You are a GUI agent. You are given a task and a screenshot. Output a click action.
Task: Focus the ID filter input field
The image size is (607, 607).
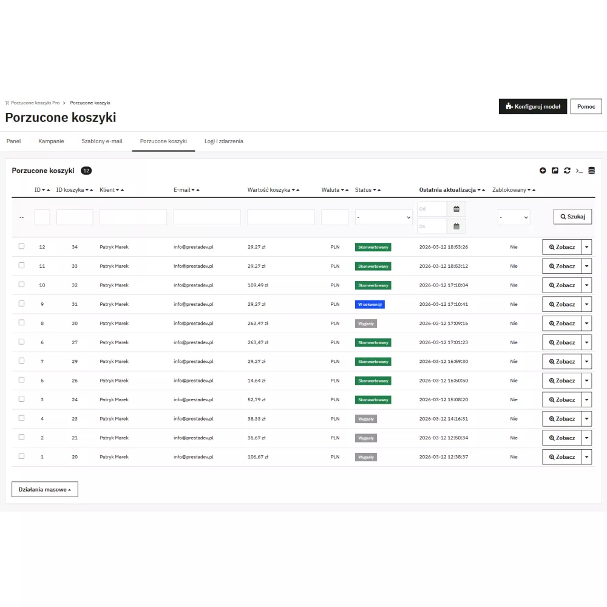coord(42,217)
